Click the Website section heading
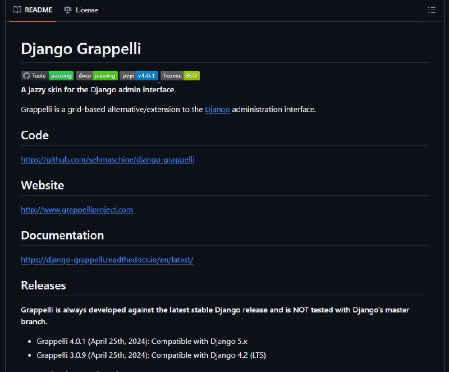 (x=43, y=185)
